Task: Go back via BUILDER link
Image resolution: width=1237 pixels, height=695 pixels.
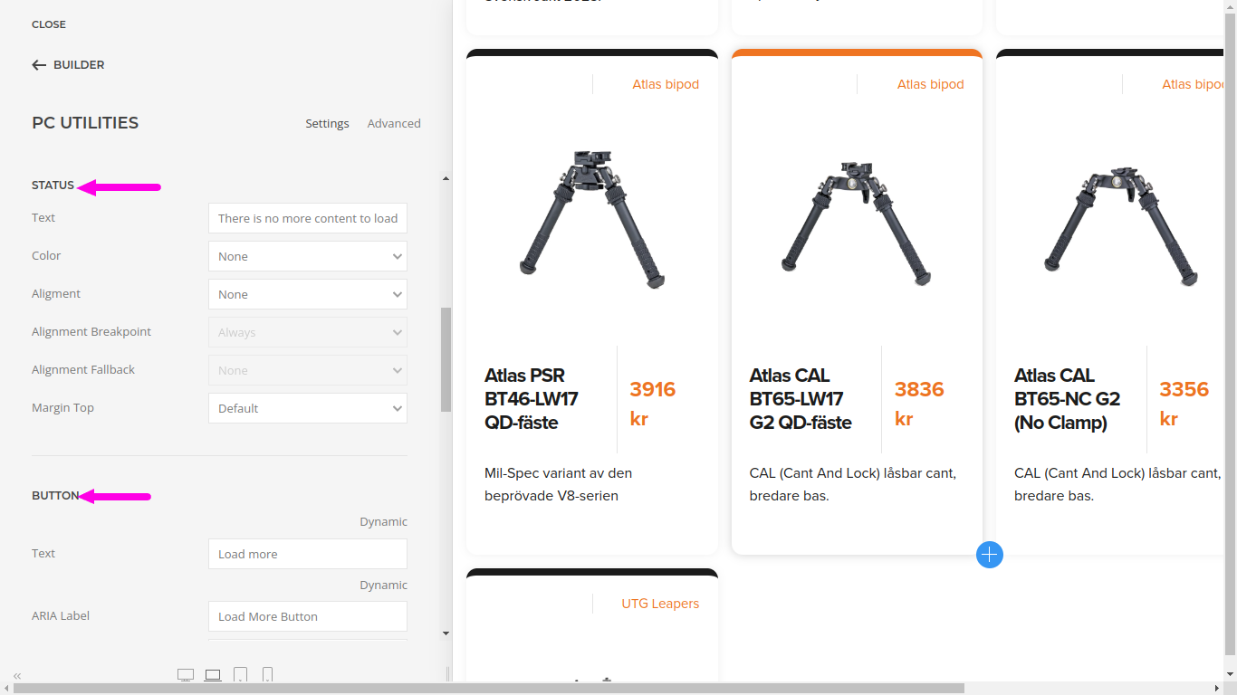Action: pos(79,65)
